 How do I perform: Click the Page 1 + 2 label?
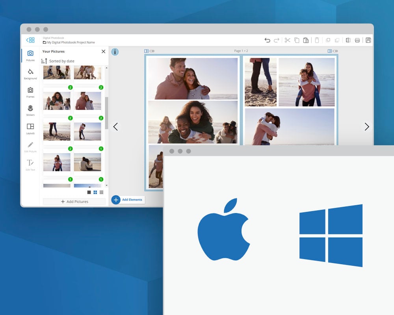[x=241, y=51]
